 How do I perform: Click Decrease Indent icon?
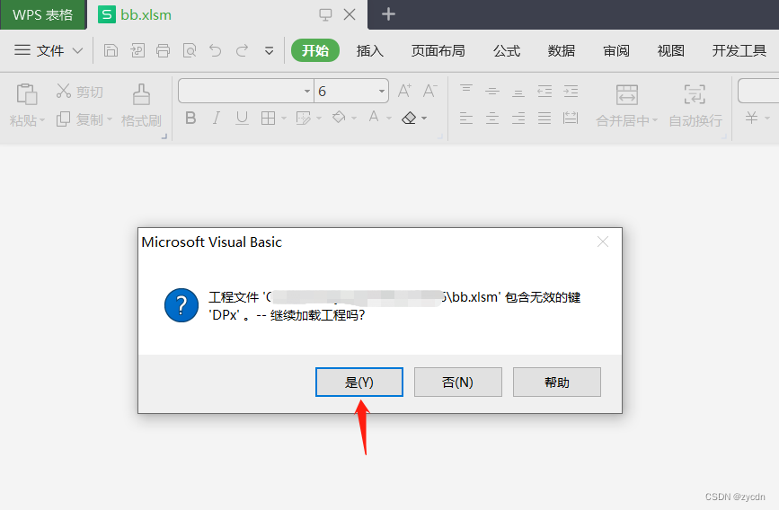pyautogui.click(x=544, y=91)
